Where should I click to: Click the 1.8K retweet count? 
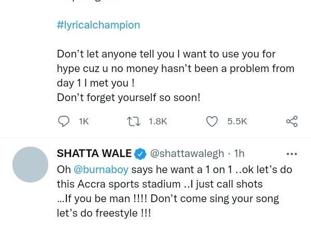(158, 121)
